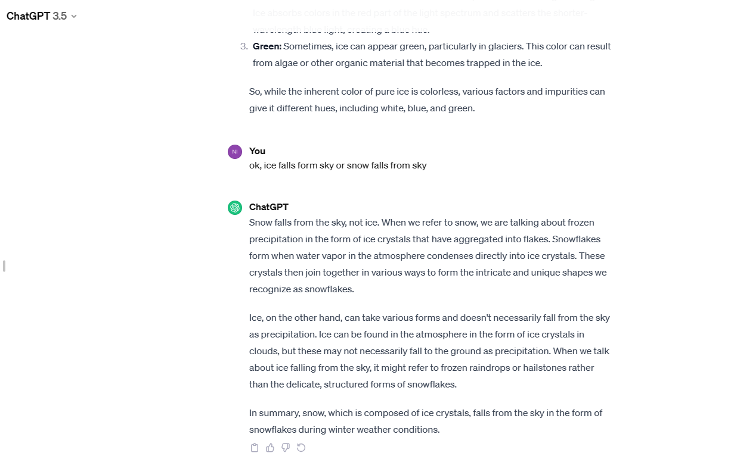Click the user message about ice falling
Image resolution: width=734 pixels, height=475 pixels.
(337, 165)
